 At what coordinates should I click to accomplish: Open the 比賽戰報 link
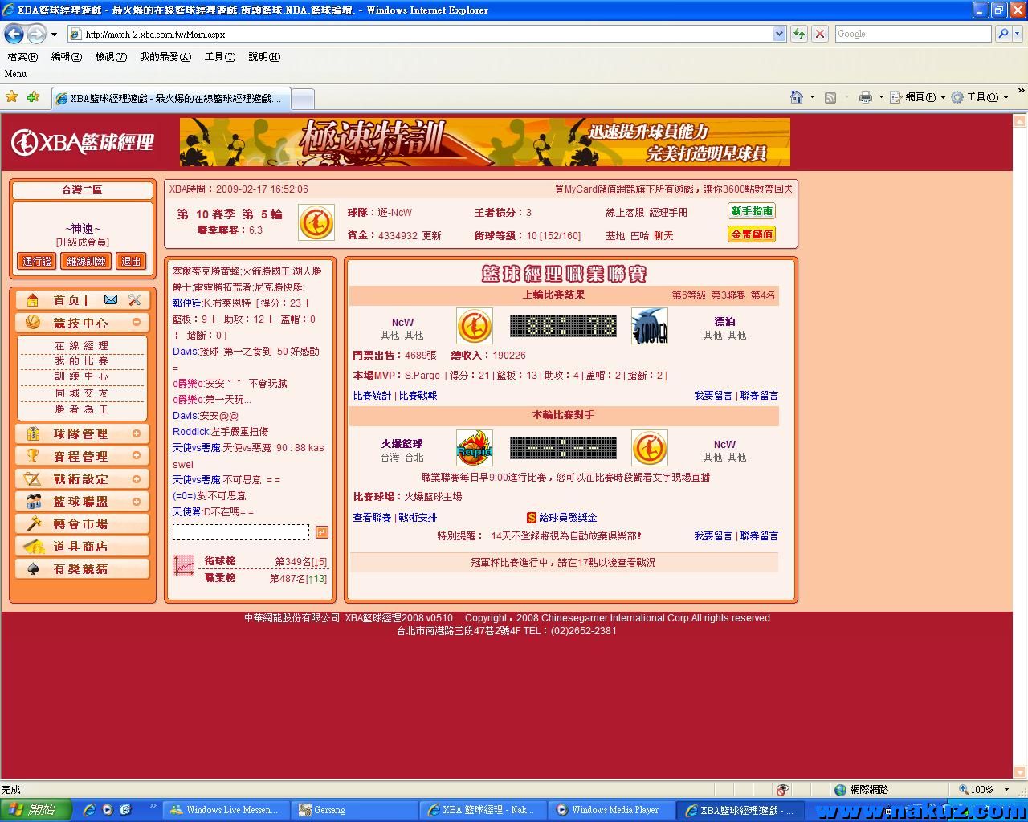(418, 396)
